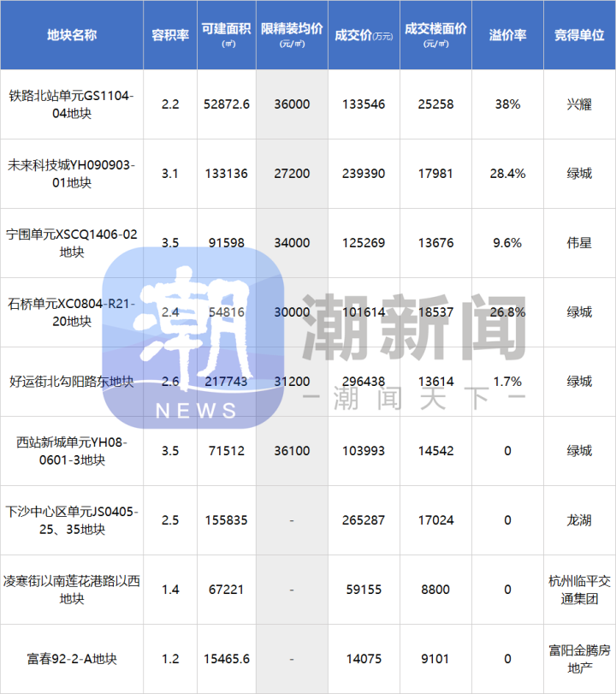616x694 pixels.
Task: Click floor price 14542
Action: click(x=435, y=451)
